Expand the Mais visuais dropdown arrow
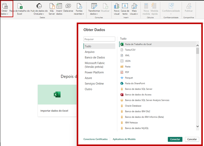This screenshot has height=146, width=204. 137,14
